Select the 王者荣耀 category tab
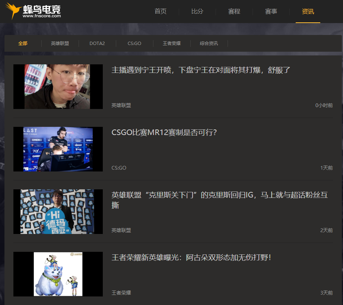This screenshot has height=305, width=343. click(172, 43)
